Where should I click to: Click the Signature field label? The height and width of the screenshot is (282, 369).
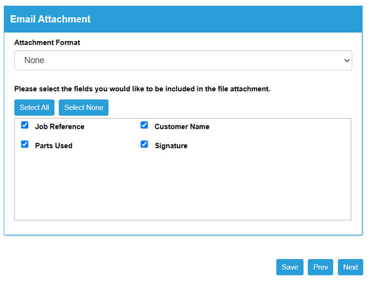[x=171, y=146]
